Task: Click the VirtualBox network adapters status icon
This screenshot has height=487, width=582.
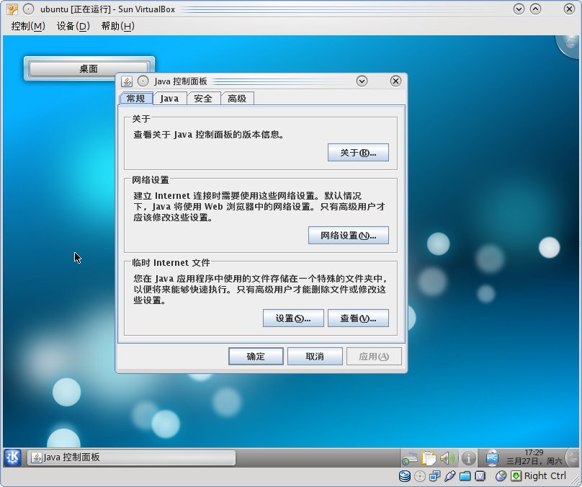Action: tap(434, 476)
